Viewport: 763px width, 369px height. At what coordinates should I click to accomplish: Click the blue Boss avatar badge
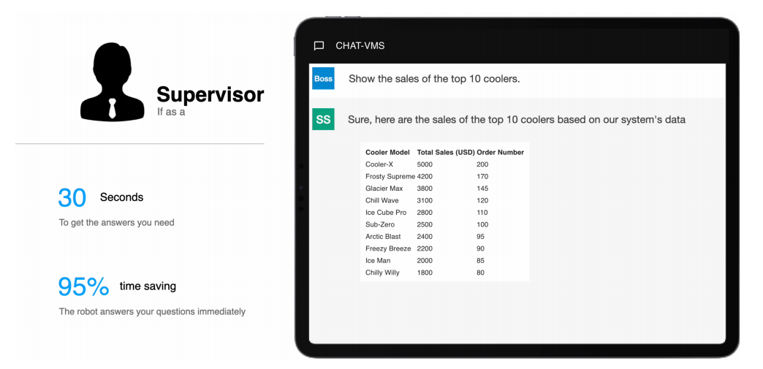tap(324, 78)
